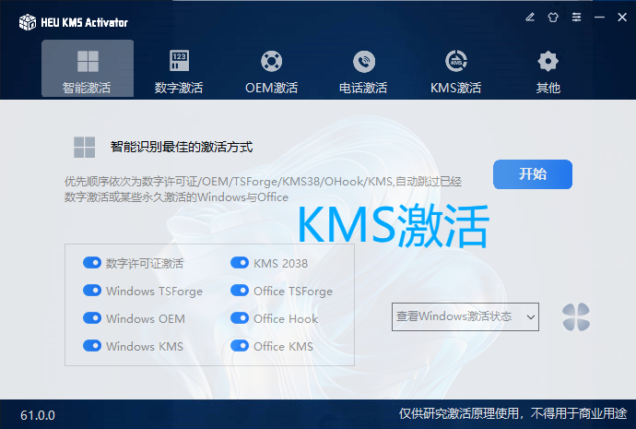Close the HEU KMS Activator window
636x429 pixels.
point(622,17)
